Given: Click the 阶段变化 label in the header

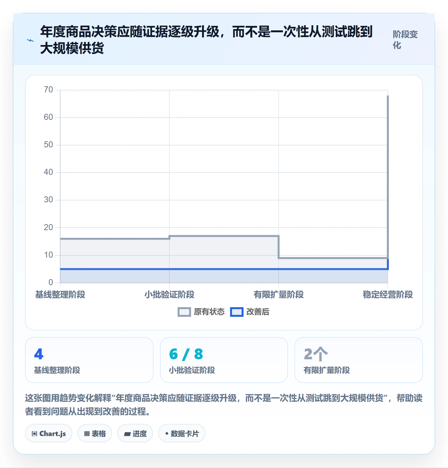Looking at the screenshot, I should (405, 40).
